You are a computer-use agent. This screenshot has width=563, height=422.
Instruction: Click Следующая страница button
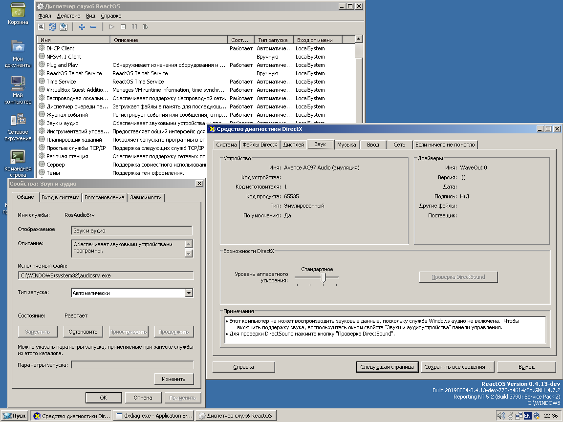click(387, 367)
